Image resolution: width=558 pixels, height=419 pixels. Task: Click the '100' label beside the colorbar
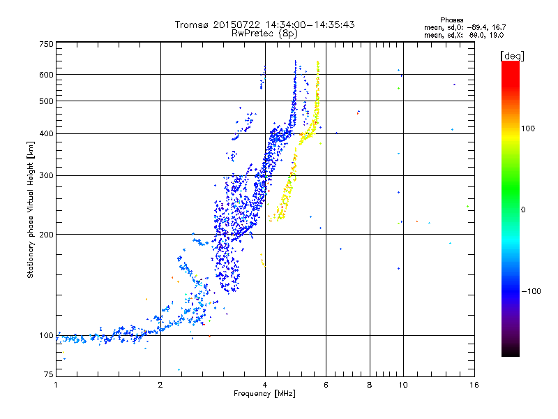point(528,128)
